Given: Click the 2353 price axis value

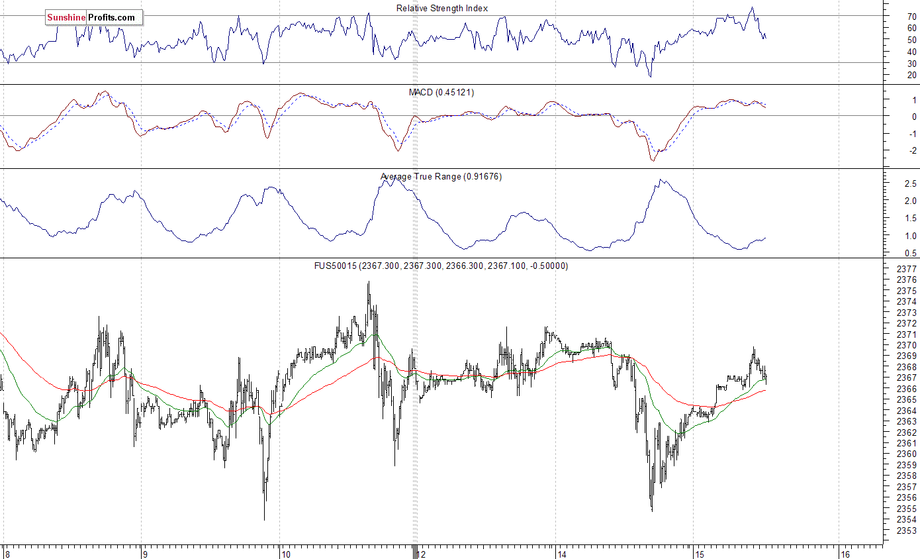Looking at the screenshot, I should [x=907, y=530].
